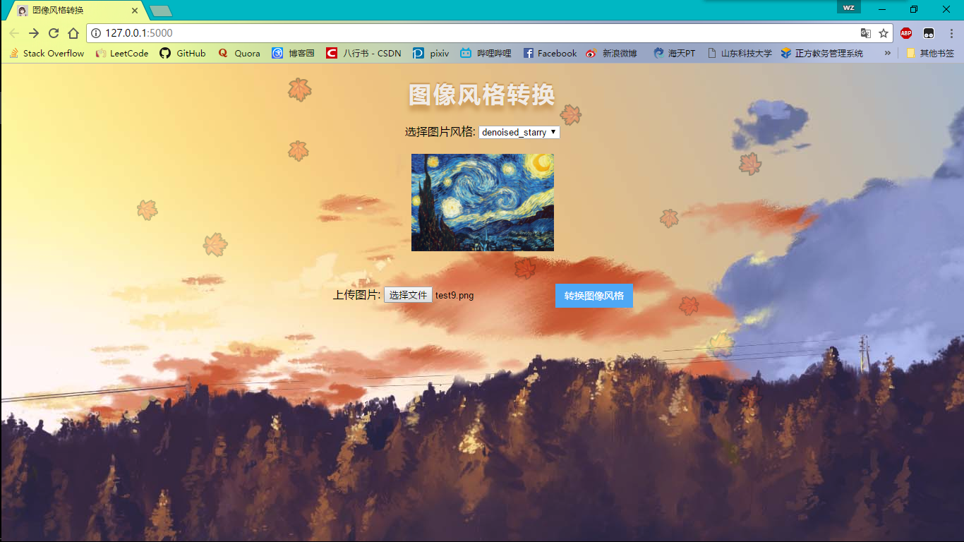The height and width of the screenshot is (542, 964).
Task: Click the 上传图片 label
Action: (356, 295)
